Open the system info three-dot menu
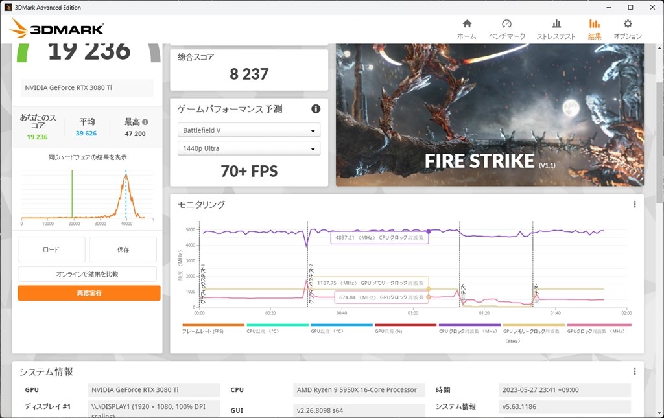The image size is (664, 418). click(x=634, y=371)
